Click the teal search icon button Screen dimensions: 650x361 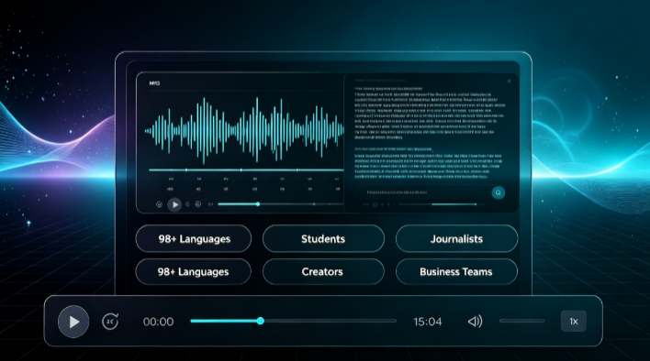point(499,192)
